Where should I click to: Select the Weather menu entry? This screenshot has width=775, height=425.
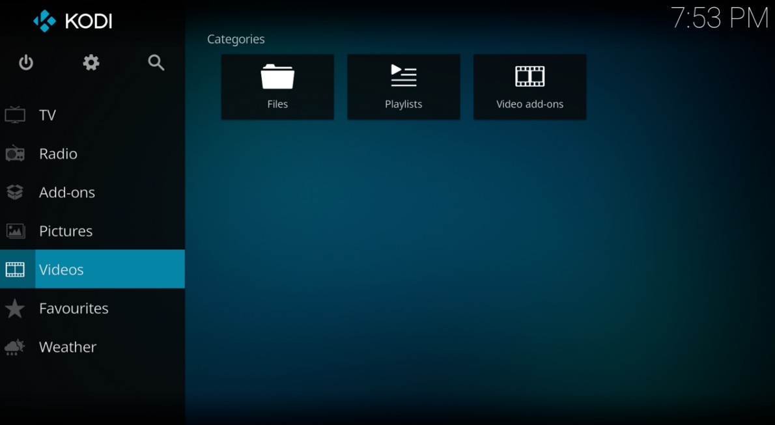tap(68, 346)
